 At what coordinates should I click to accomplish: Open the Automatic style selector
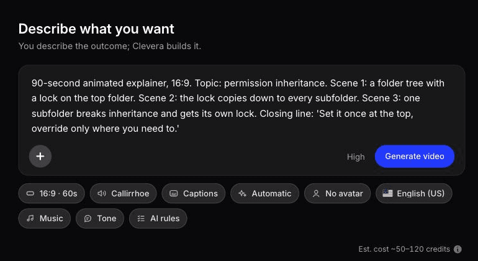[264, 193]
